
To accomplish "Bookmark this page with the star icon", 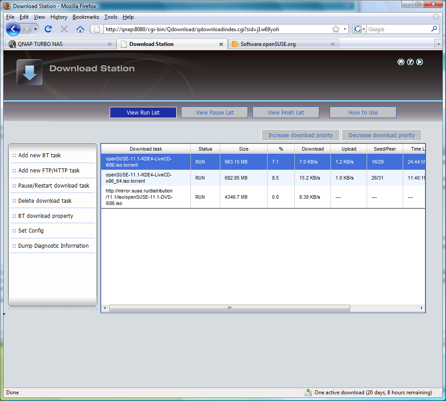I will click(x=336, y=29).
